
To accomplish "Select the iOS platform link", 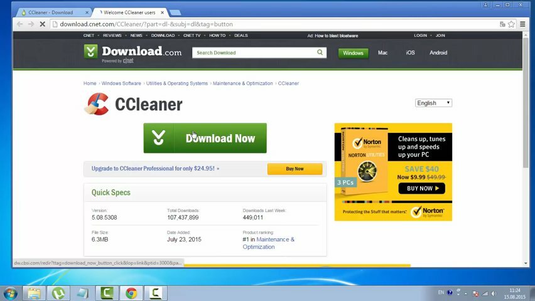I will pyautogui.click(x=411, y=53).
